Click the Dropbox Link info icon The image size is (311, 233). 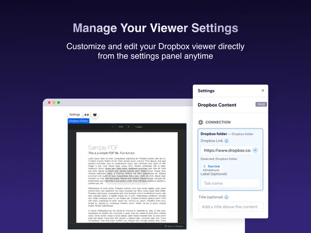click(x=226, y=141)
